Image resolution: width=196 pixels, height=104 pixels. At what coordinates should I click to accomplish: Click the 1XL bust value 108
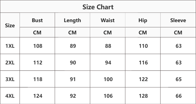click(38, 46)
